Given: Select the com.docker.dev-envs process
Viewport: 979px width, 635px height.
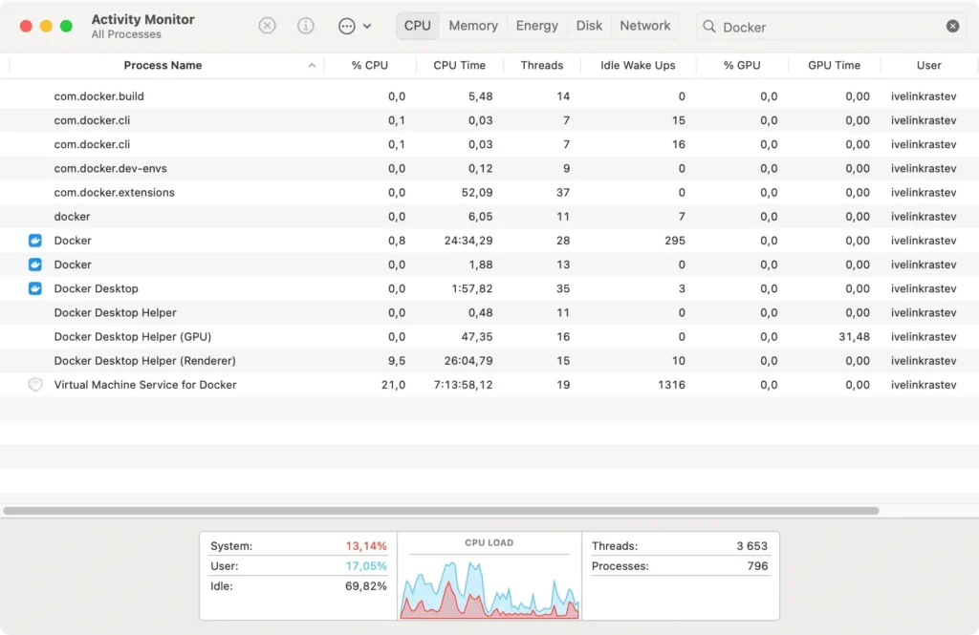Looking at the screenshot, I should point(489,168).
